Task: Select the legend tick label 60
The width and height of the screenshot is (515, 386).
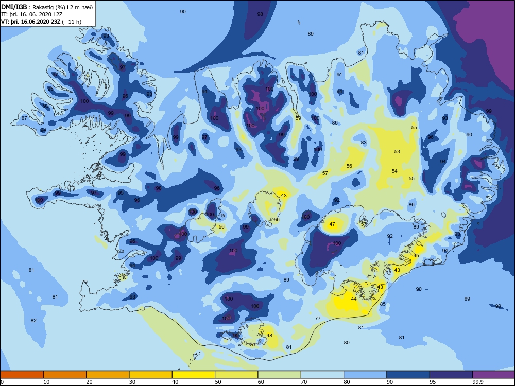Action: [x=261, y=382]
